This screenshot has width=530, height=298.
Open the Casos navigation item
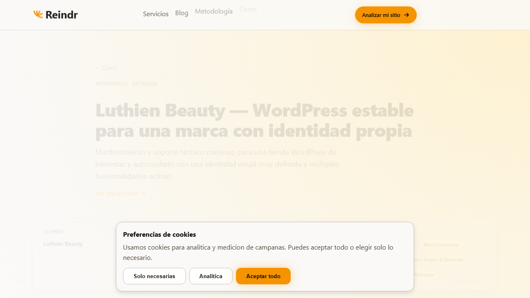click(248, 9)
